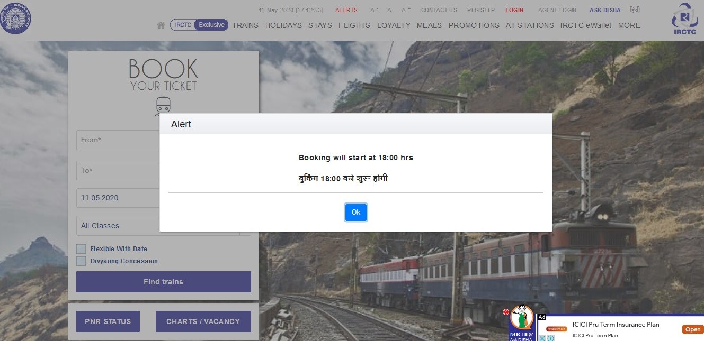Viewport: 704px width, 341px height.
Task: Open the FLIGHTS menu
Action: (354, 25)
